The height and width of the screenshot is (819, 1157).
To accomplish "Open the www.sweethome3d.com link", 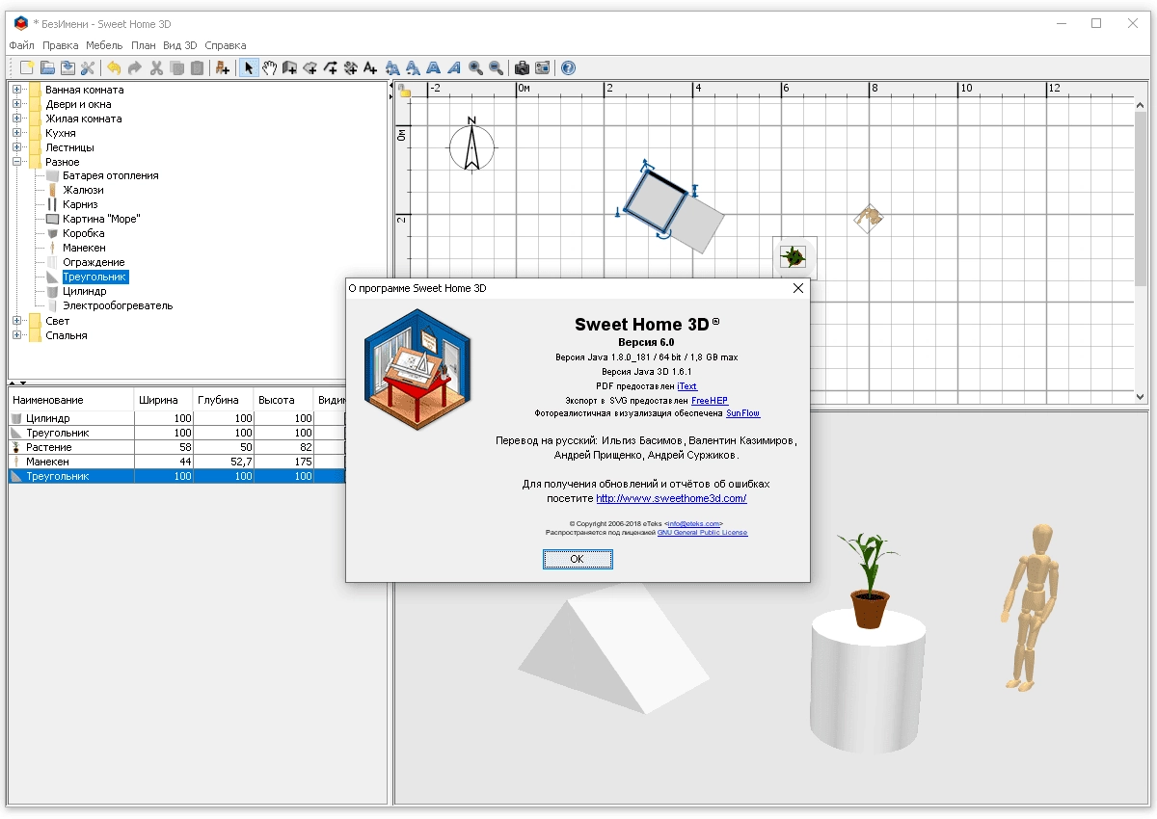I will point(671,499).
